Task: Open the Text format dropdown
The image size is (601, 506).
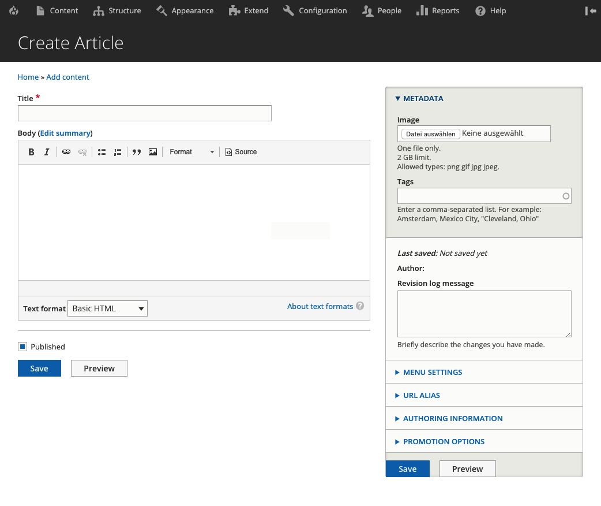Action: coord(107,308)
